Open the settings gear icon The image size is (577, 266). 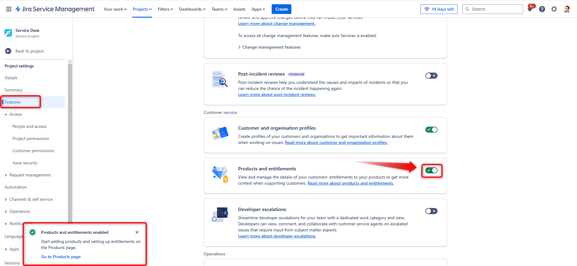(x=554, y=9)
